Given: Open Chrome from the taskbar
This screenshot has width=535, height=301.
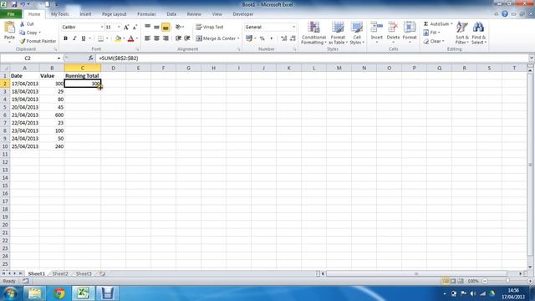Looking at the screenshot, I should click(59, 293).
